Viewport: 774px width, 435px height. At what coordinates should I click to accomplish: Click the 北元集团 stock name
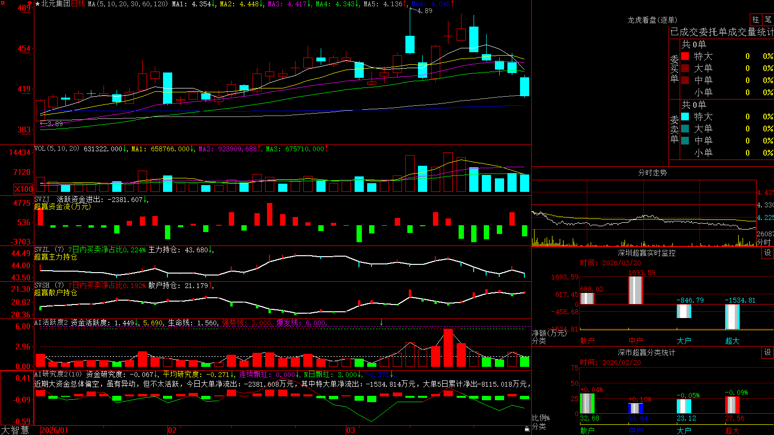[56, 4]
